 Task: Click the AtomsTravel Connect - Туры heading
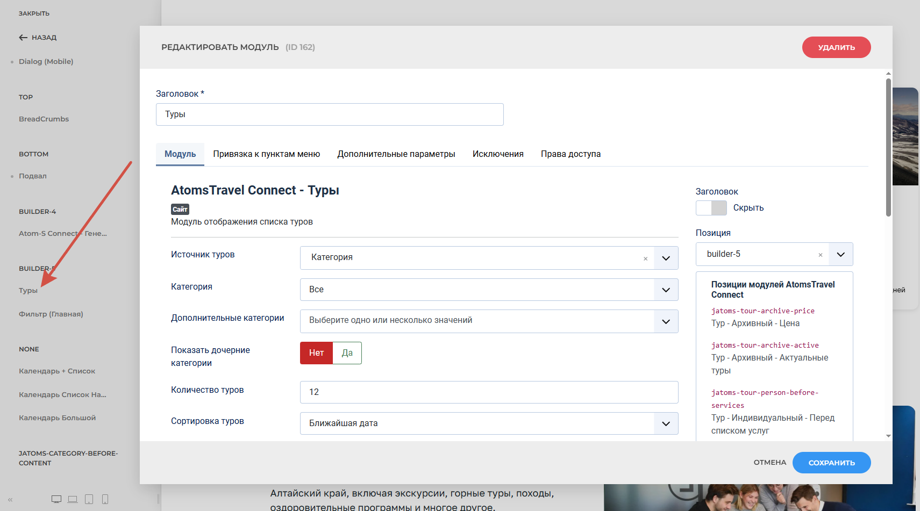(255, 191)
